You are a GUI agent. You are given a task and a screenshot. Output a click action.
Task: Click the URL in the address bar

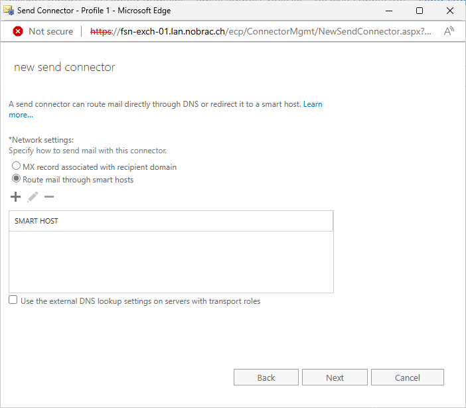260,31
